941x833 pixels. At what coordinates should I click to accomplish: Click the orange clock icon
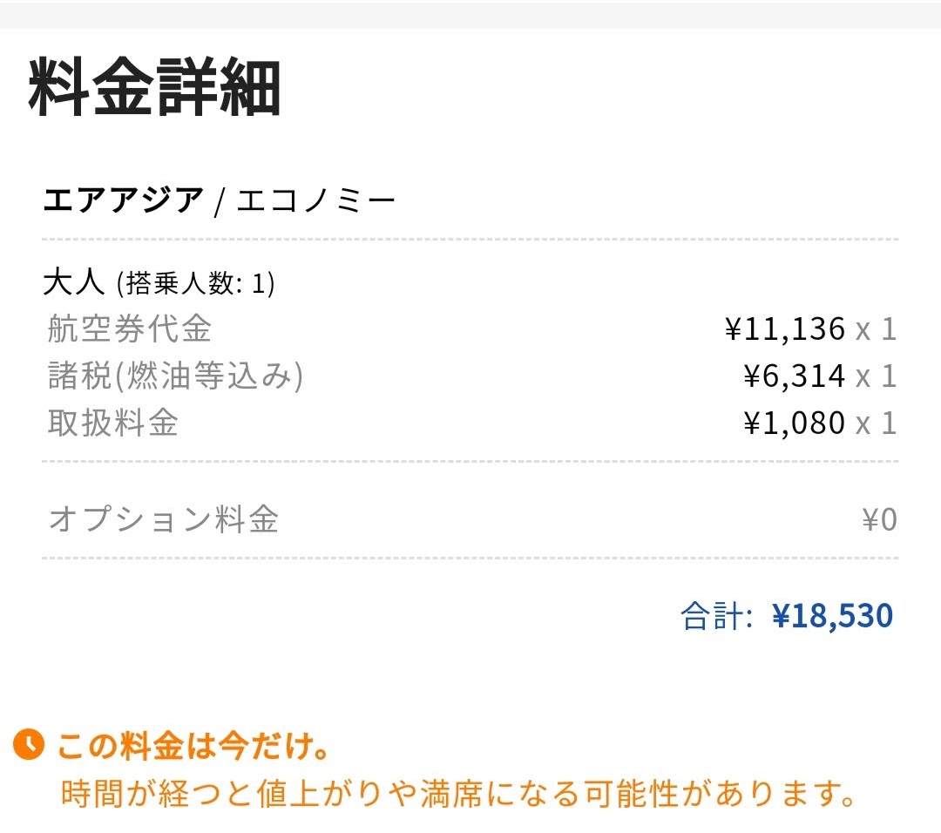(x=29, y=746)
